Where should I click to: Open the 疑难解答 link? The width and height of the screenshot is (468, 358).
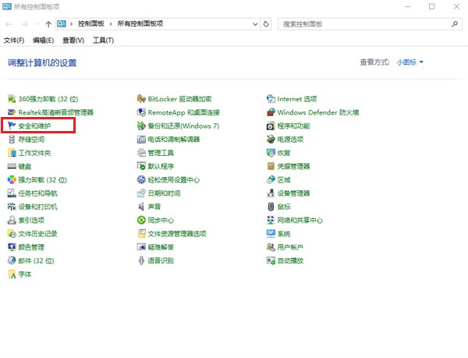[161, 247]
